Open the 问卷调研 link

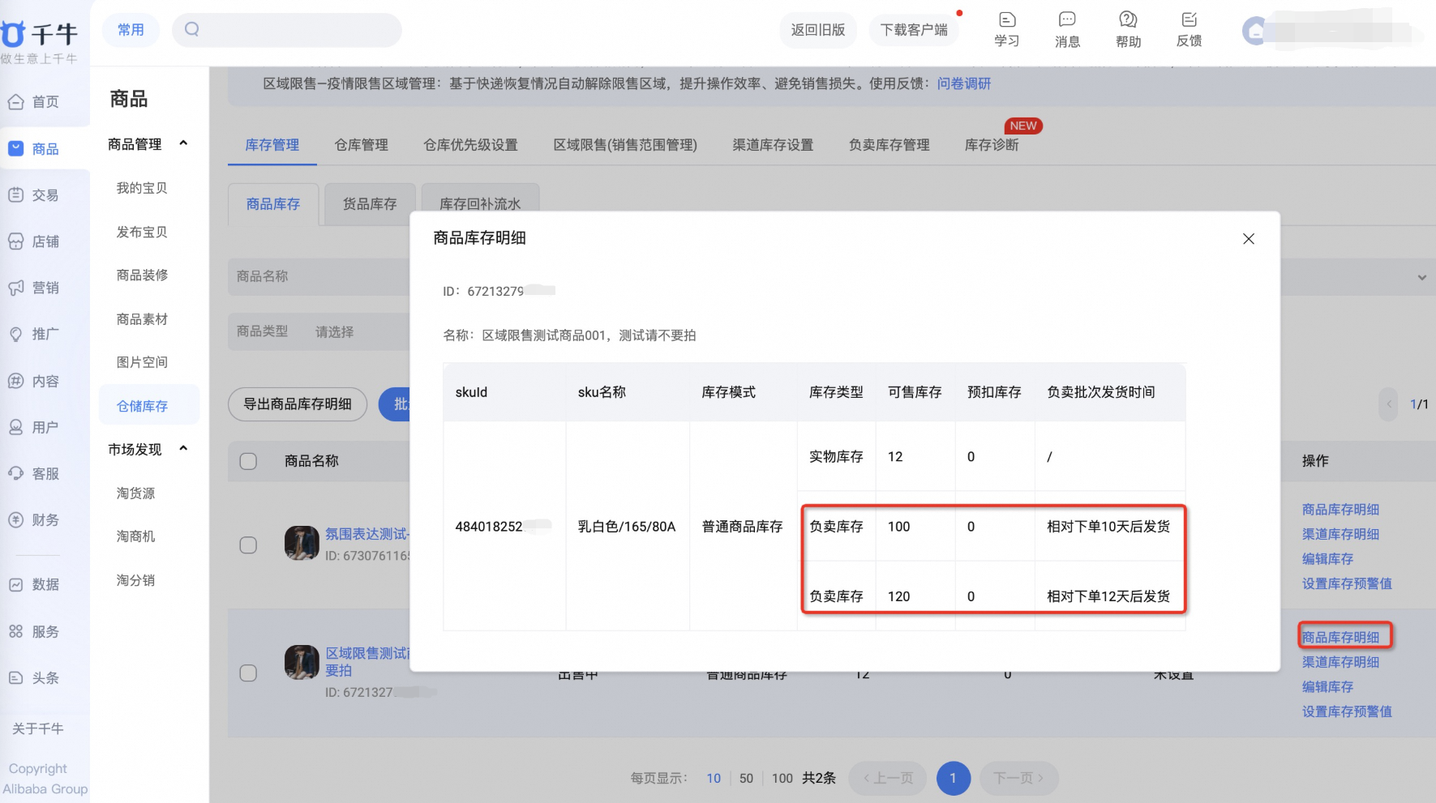tap(964, 83)
